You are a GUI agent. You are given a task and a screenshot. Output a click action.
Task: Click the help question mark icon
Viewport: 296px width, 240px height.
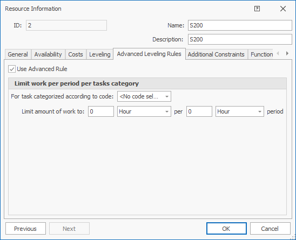coord(257,9)
